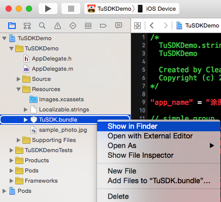Click the Stop button in toolbar
Screen dimensions: 221x202
point(71,9)
